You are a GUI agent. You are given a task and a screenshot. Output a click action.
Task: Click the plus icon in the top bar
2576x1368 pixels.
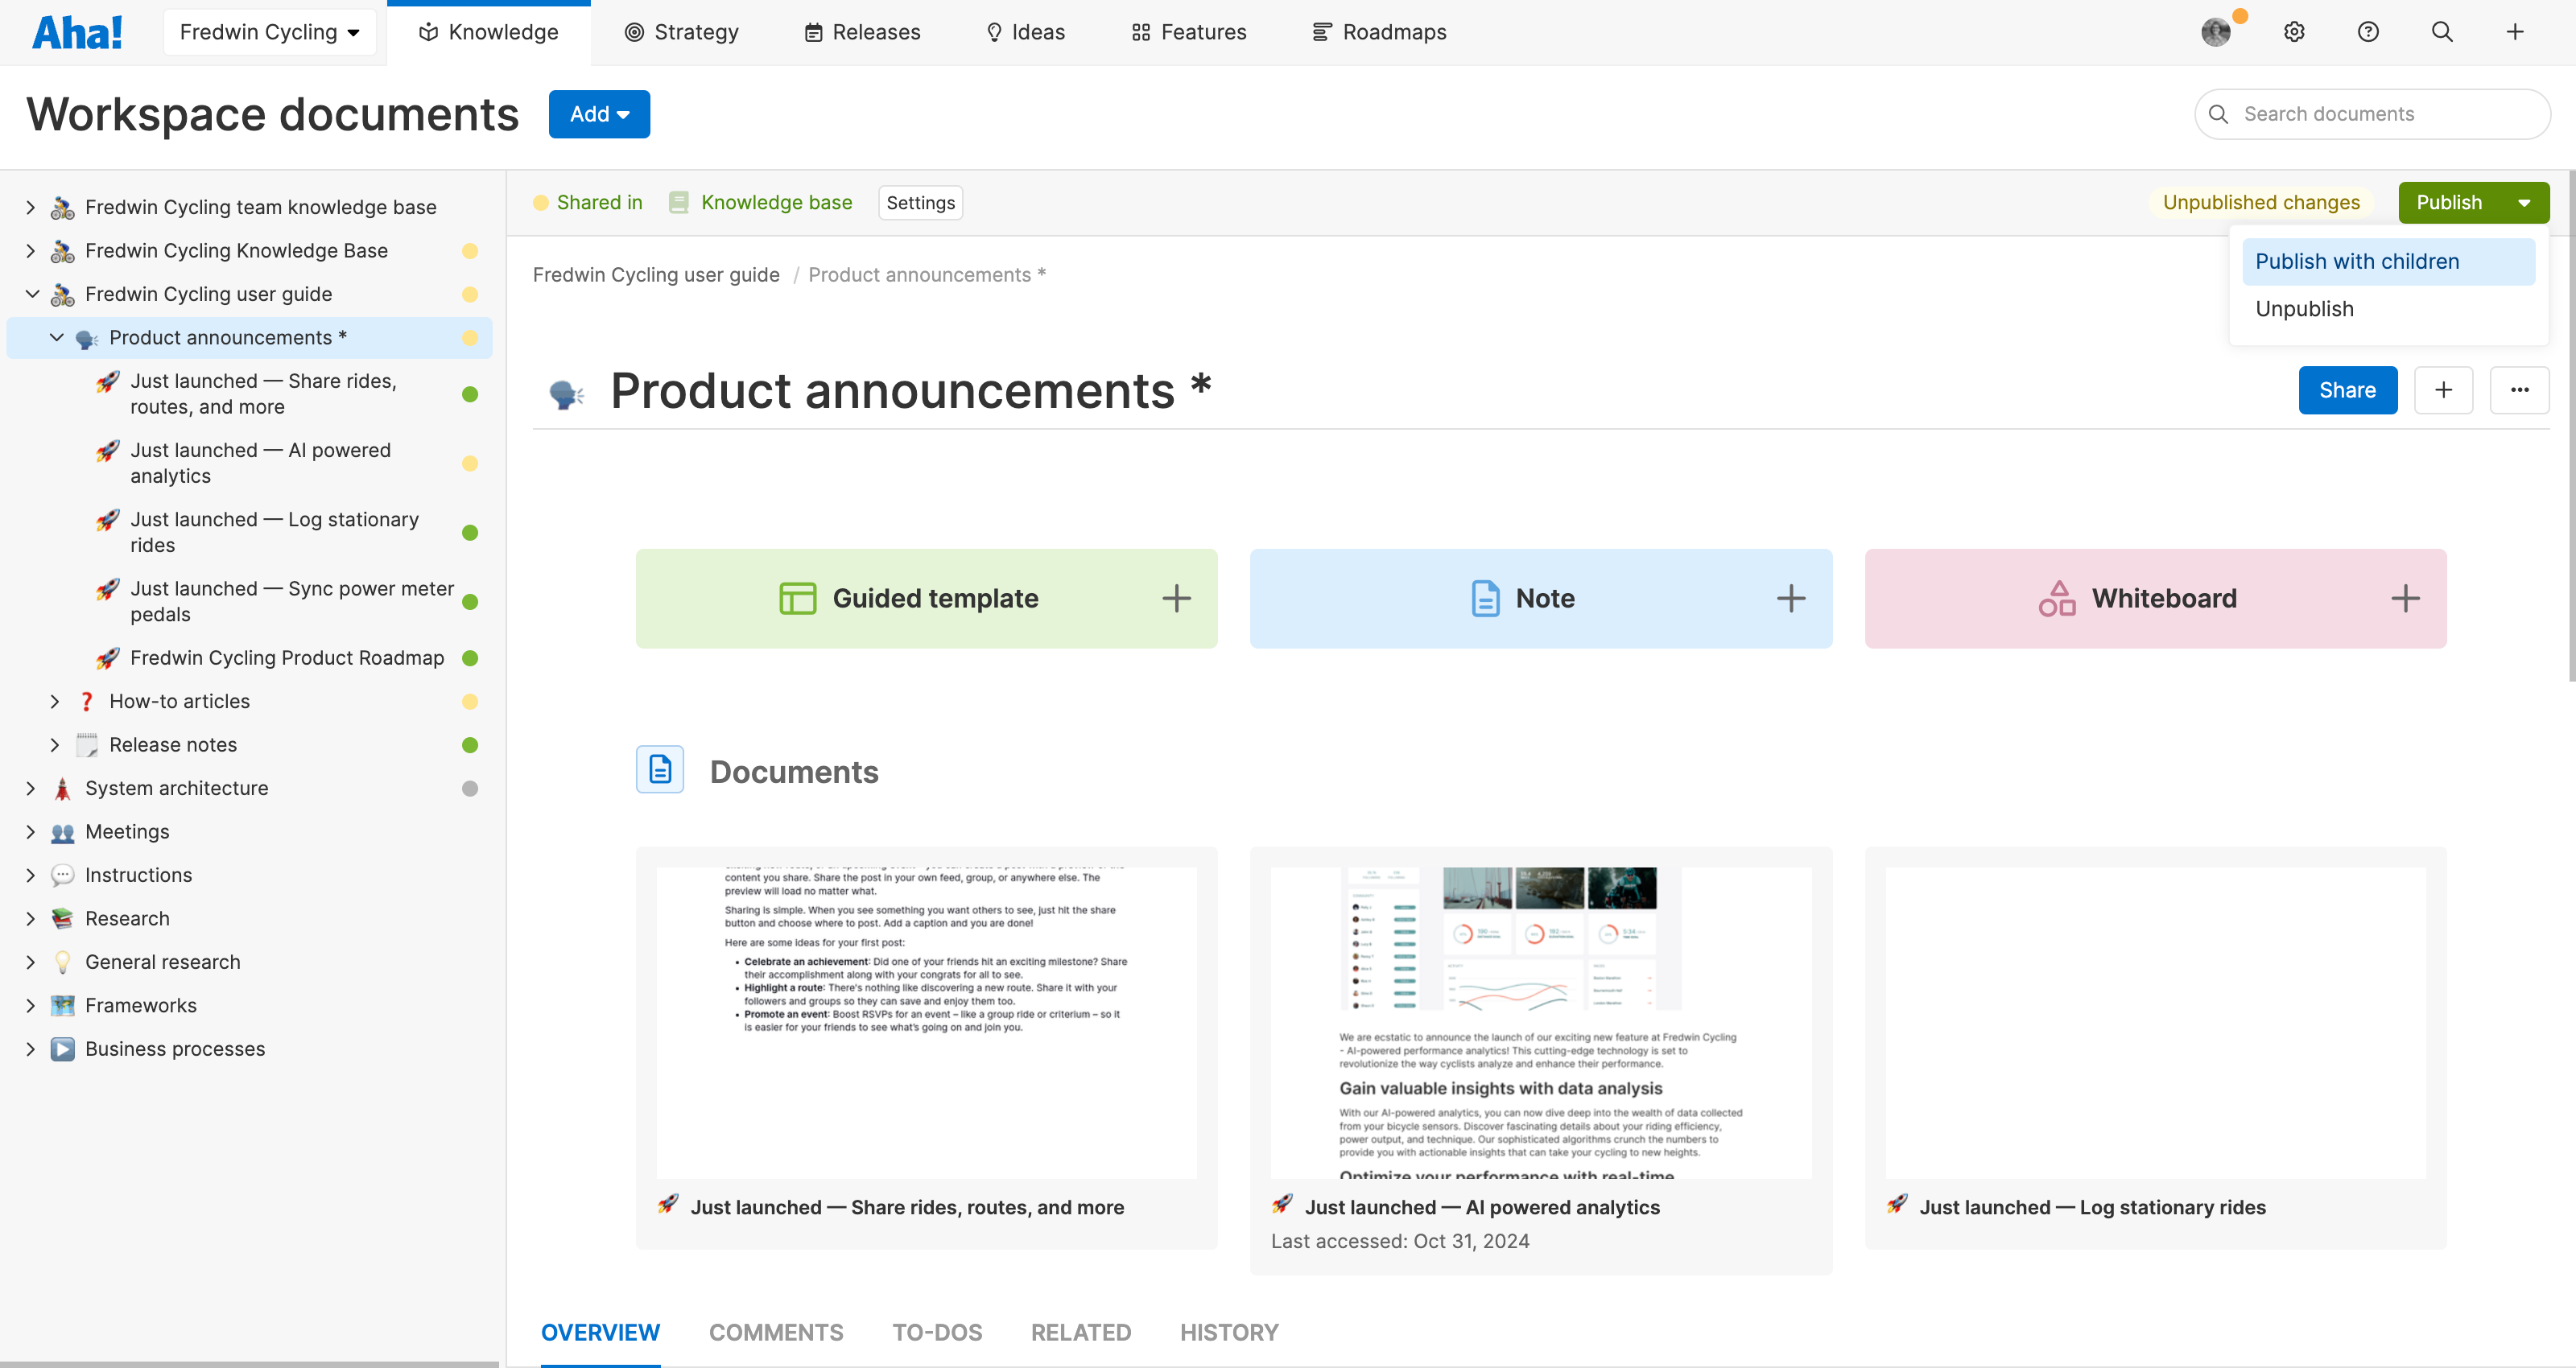coord(2516,31)
